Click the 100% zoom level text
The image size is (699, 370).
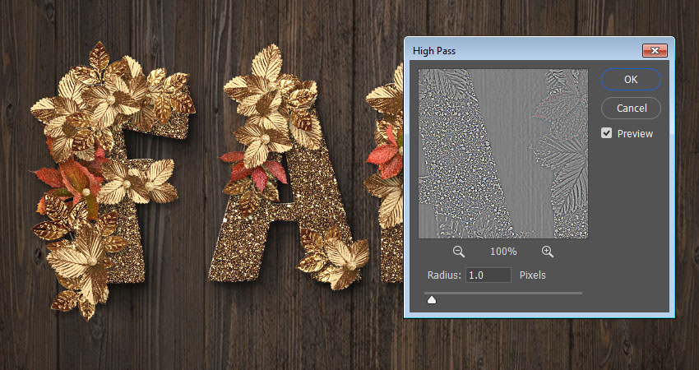pyautogui.click(x=503, y=252)
